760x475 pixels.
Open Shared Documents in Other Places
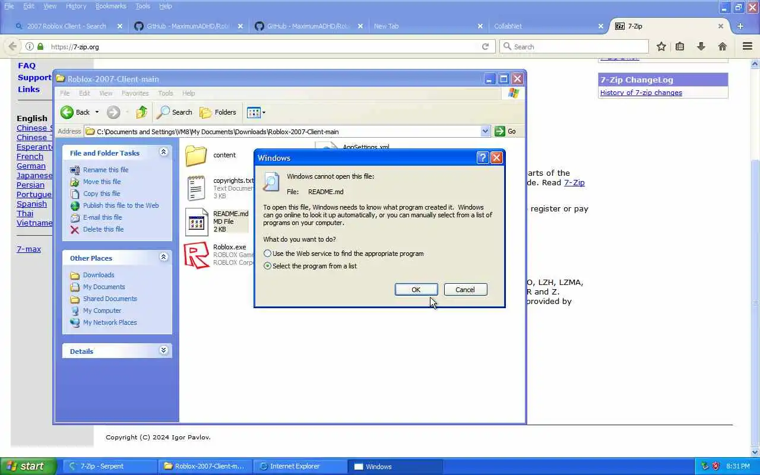tap(110, 299)
